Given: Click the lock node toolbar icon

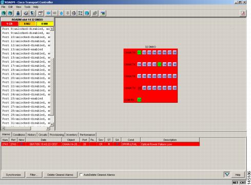Looking at the screenshot, I should point(18,13).
